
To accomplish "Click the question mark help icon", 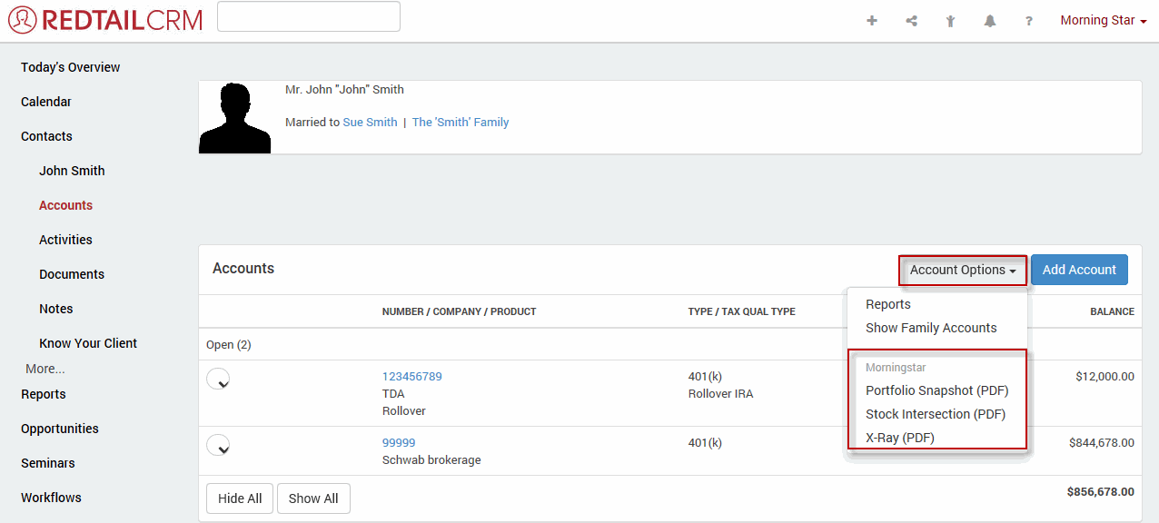I will (1029, 21).
